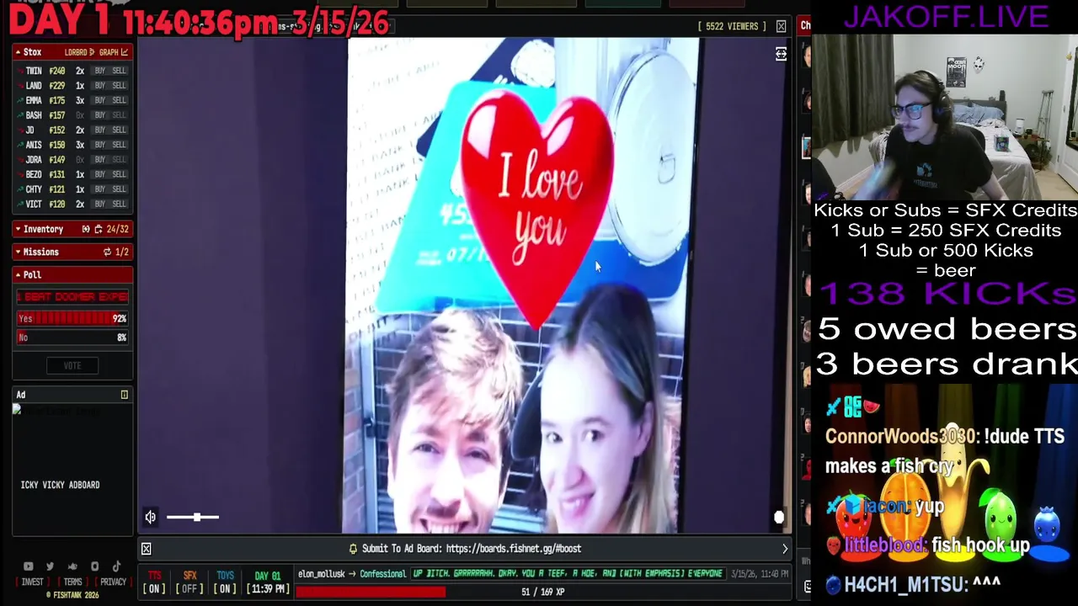
Task: Click the Confessional channel label
Action: point(382,574)
